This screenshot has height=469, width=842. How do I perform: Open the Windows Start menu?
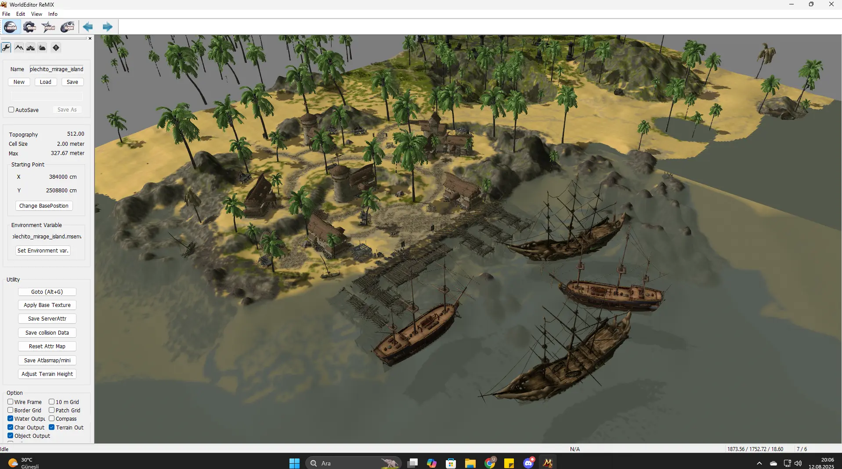pyautogui.click(x=294, y=463)
